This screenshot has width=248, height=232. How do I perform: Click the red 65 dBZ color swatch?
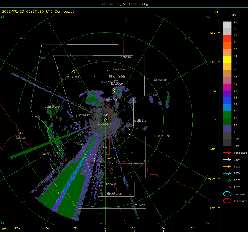click(x=227, y=39)
